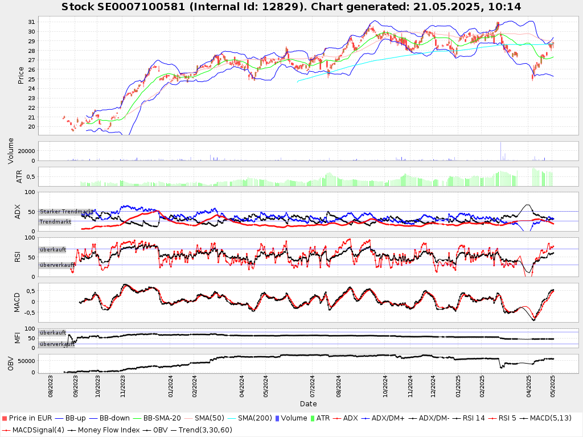Screen dimensions: 583x437
Task: Click the 31 value on the price axis
Action: coord(31,22)
